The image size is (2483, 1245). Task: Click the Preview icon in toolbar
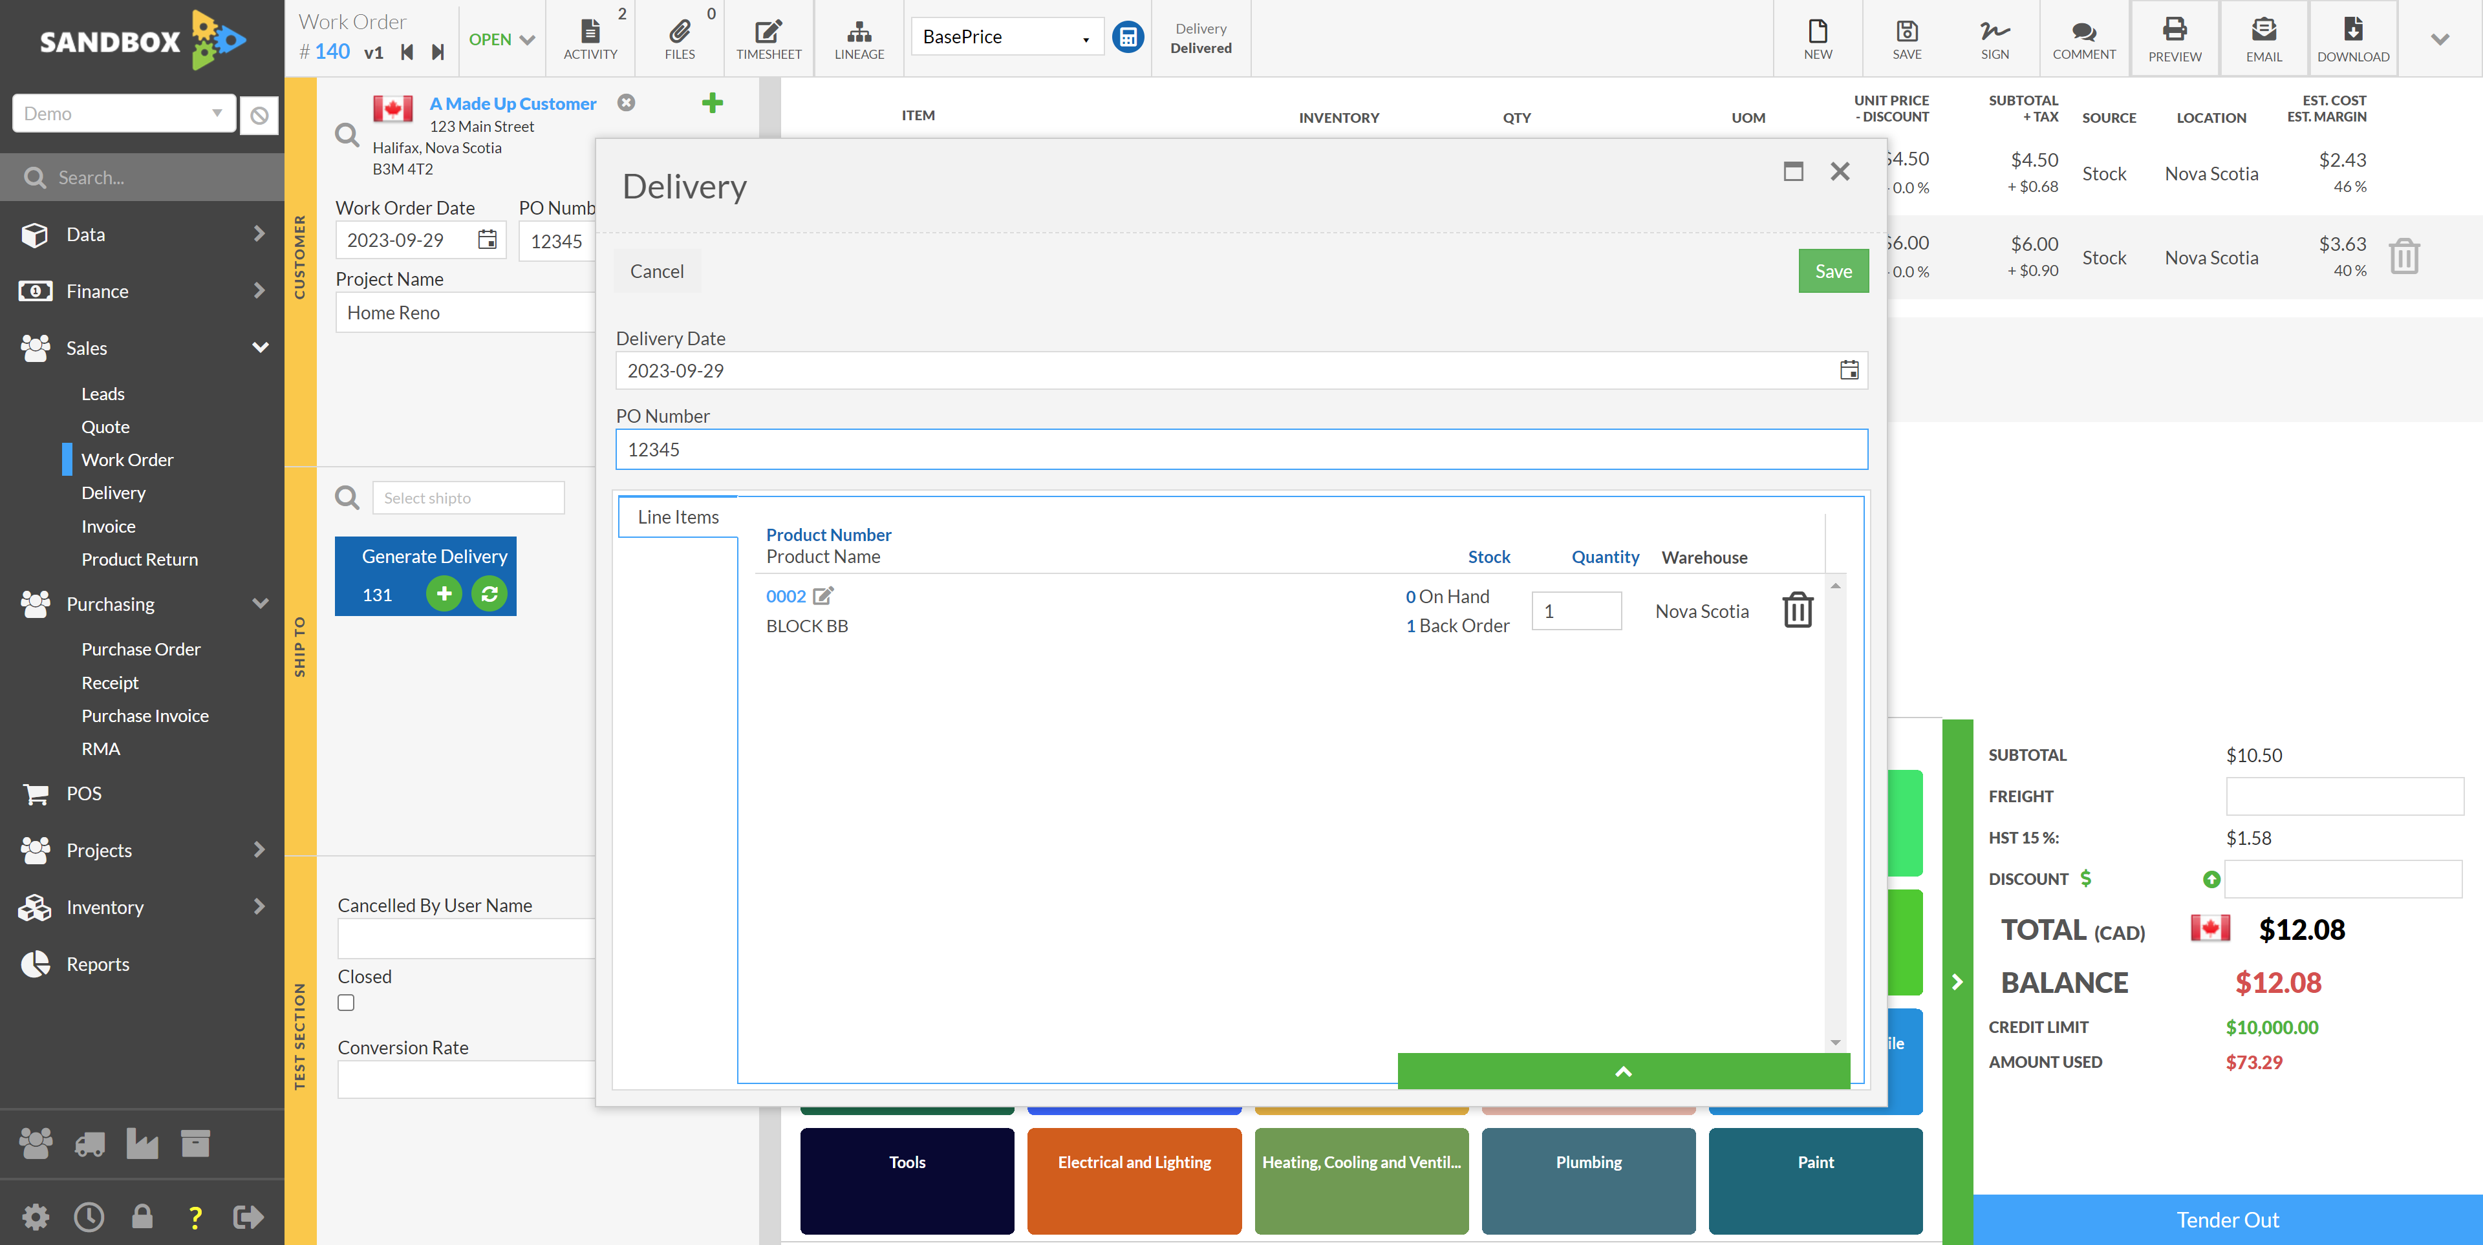tap(2173, 35)
